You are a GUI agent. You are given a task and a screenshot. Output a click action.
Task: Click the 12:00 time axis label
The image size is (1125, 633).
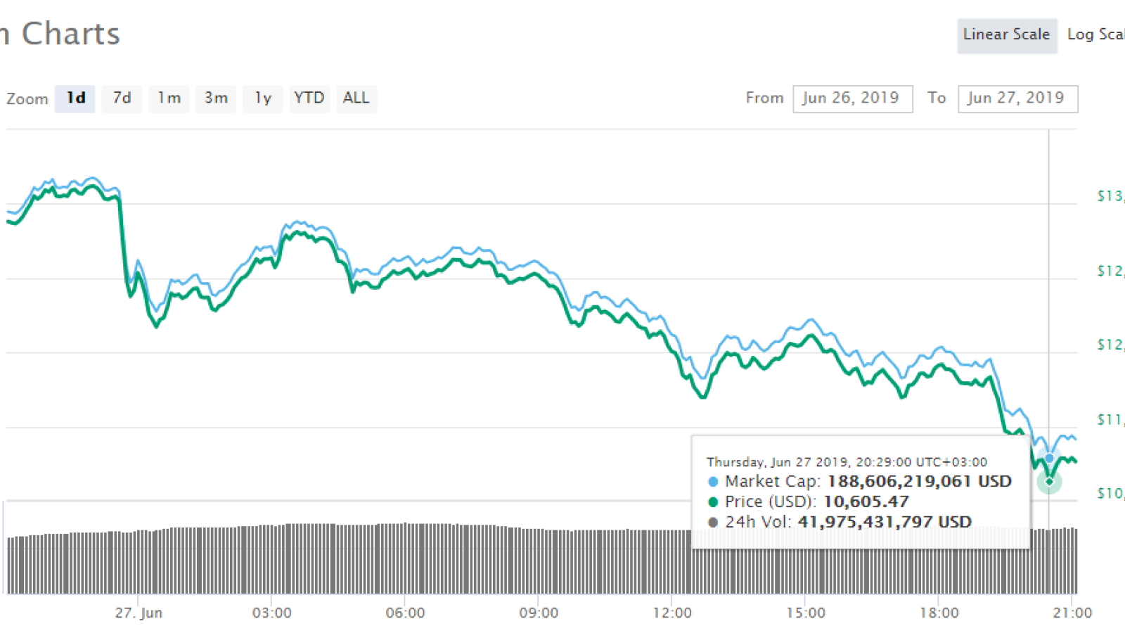[673, 613]
